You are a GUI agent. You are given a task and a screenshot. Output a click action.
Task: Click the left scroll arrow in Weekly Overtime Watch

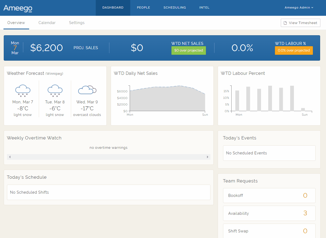point(10,157)
